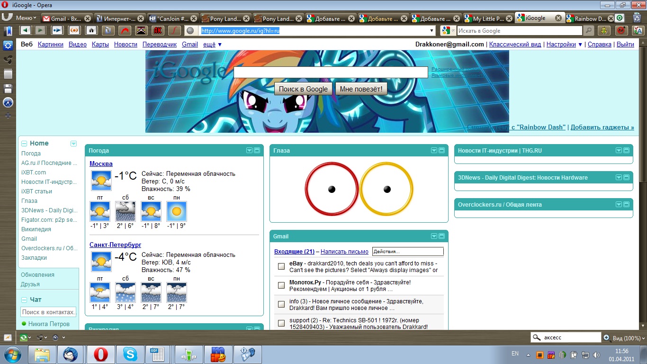This screenshot has height=364, width=647.
Task: Open the notes panel in Opera sidebar
Action: pyautogui.click(x=8, y=73)
